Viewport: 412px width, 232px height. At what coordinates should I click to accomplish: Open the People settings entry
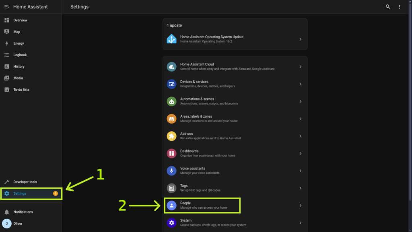point(202,206)
